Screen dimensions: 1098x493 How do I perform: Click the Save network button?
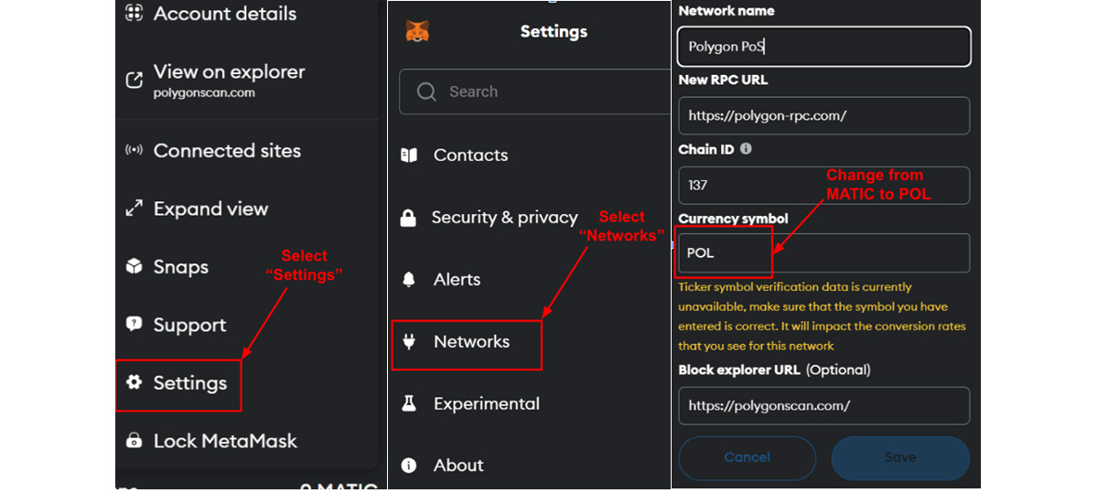click(900, 457)
